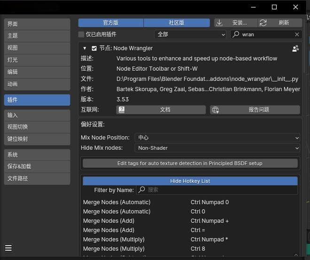The height and width of the screenshot is (260, 310).
Task: Click the globe icon for reporting issues
Action: [x=215, y=110]
